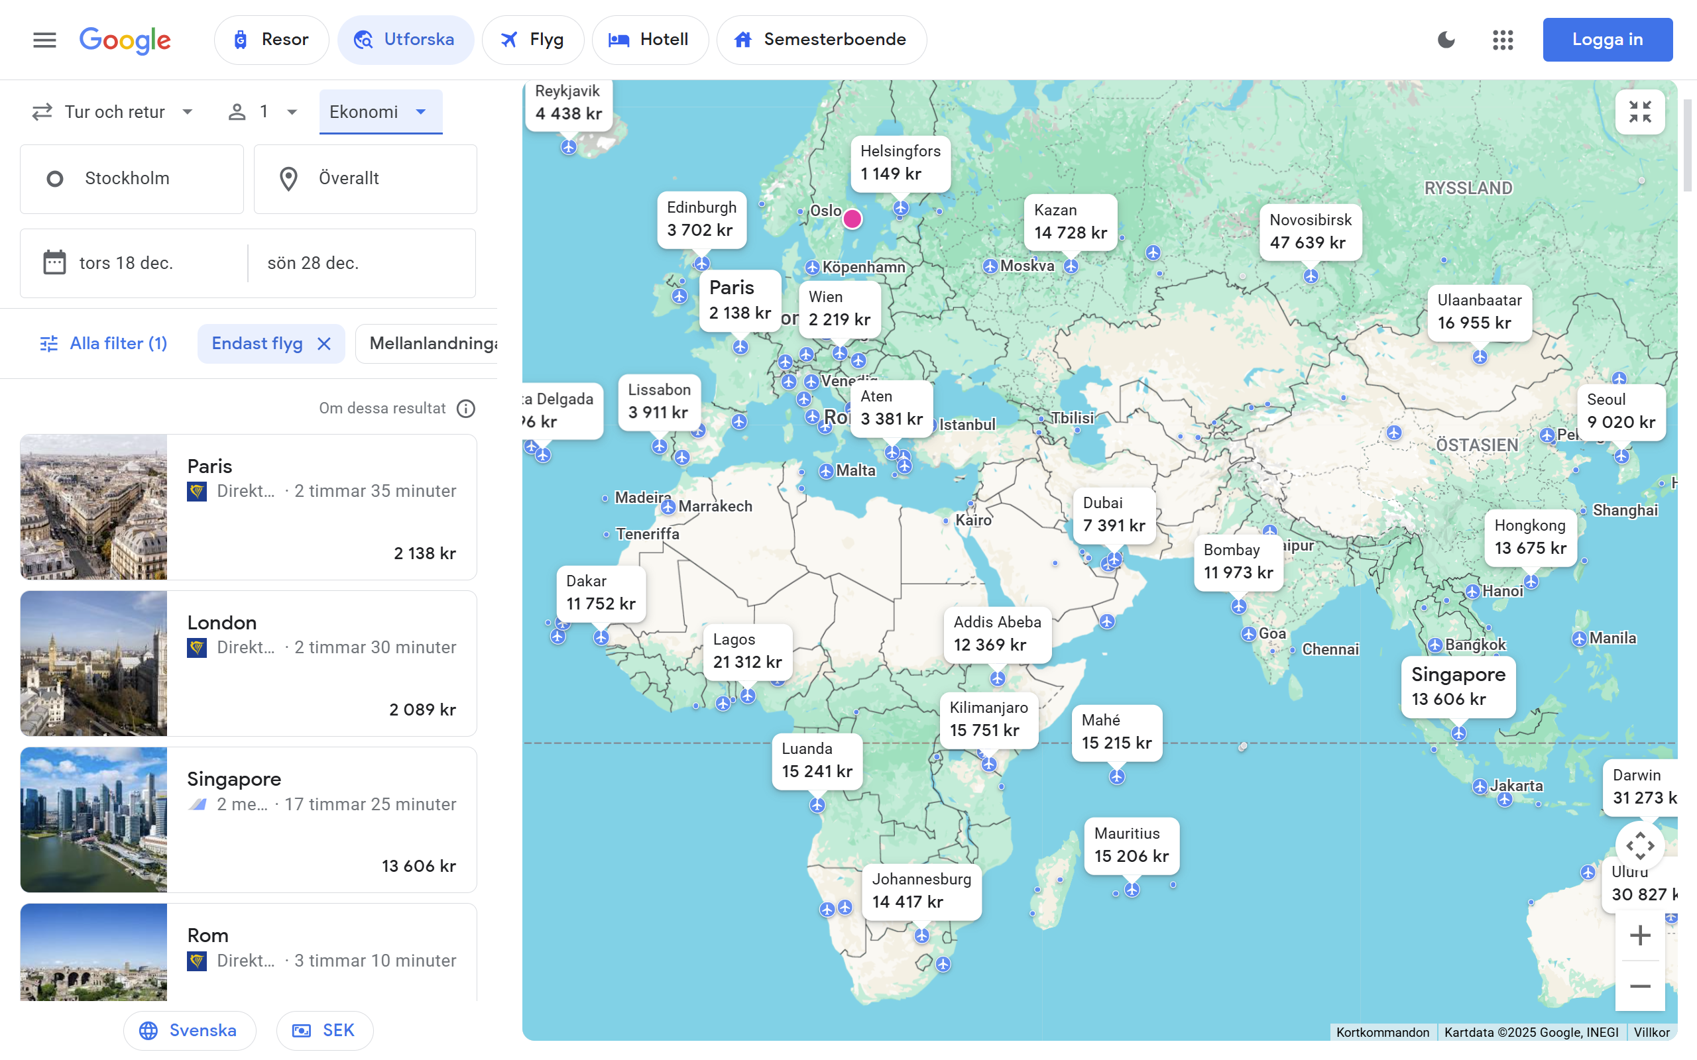Click the Logga in button

[1607, 40]
